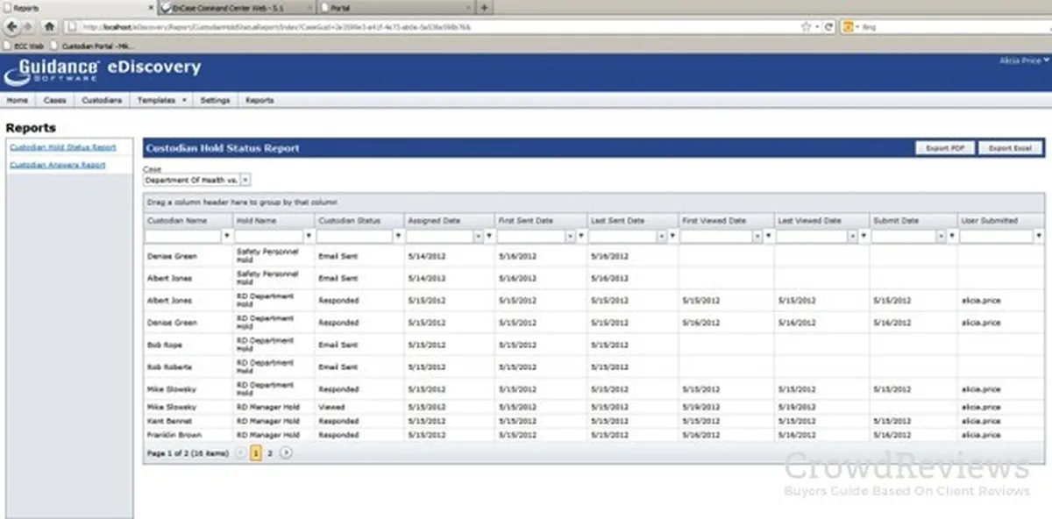This screenshot has width=1052, height=519.
Task: Open Custodian Hold Status Report link
Action: pyautogui.click(x=63, y=147)
